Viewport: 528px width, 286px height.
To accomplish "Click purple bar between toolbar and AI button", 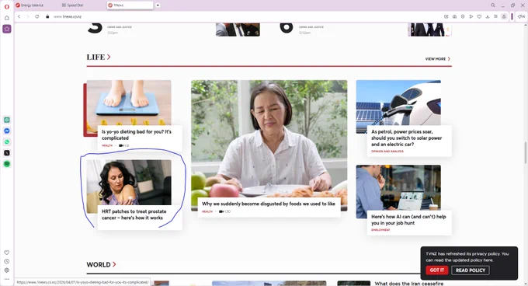I will click(512, 16).
